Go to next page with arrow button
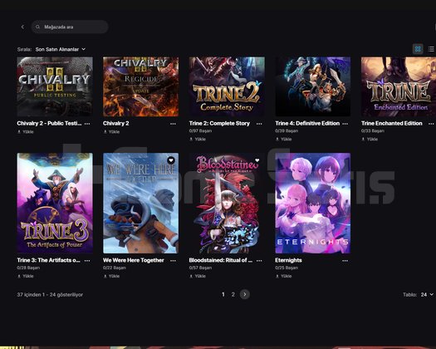436x349 pixels. pos(245,294)
